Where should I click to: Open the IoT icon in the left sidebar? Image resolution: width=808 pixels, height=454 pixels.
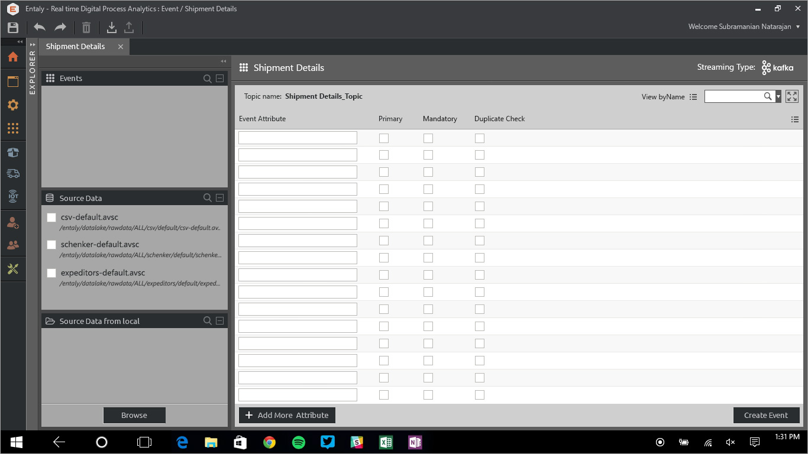[13, 196]
